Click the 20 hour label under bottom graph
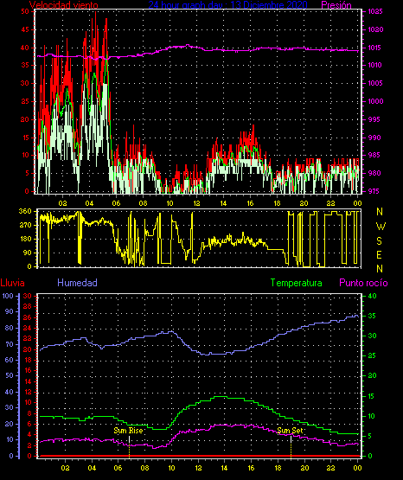Screen dimensions: 403x480 [304, 468]
